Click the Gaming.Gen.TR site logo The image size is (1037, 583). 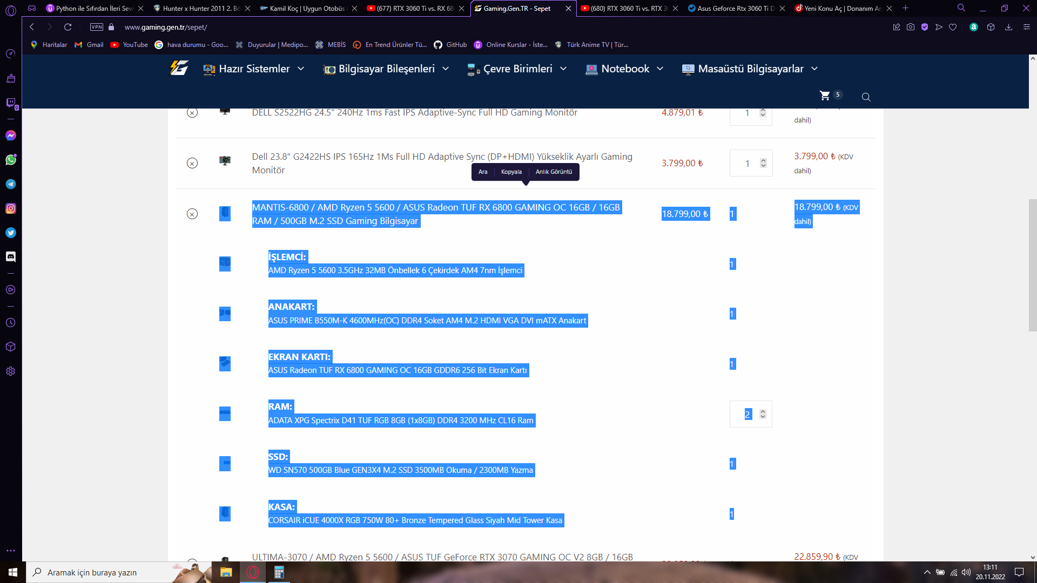click(x=179, y=68)
